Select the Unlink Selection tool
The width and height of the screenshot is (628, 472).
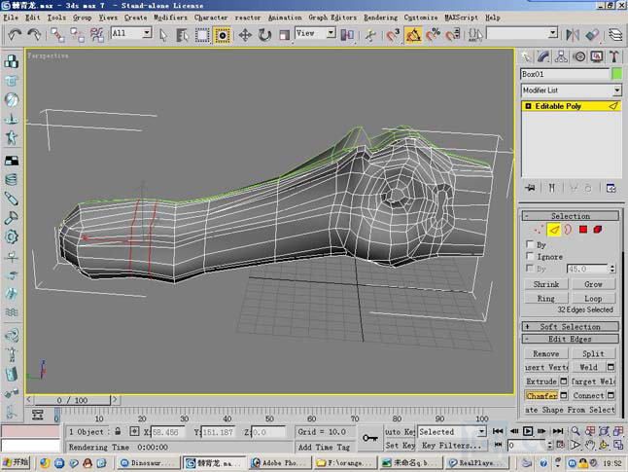point(77,35)
